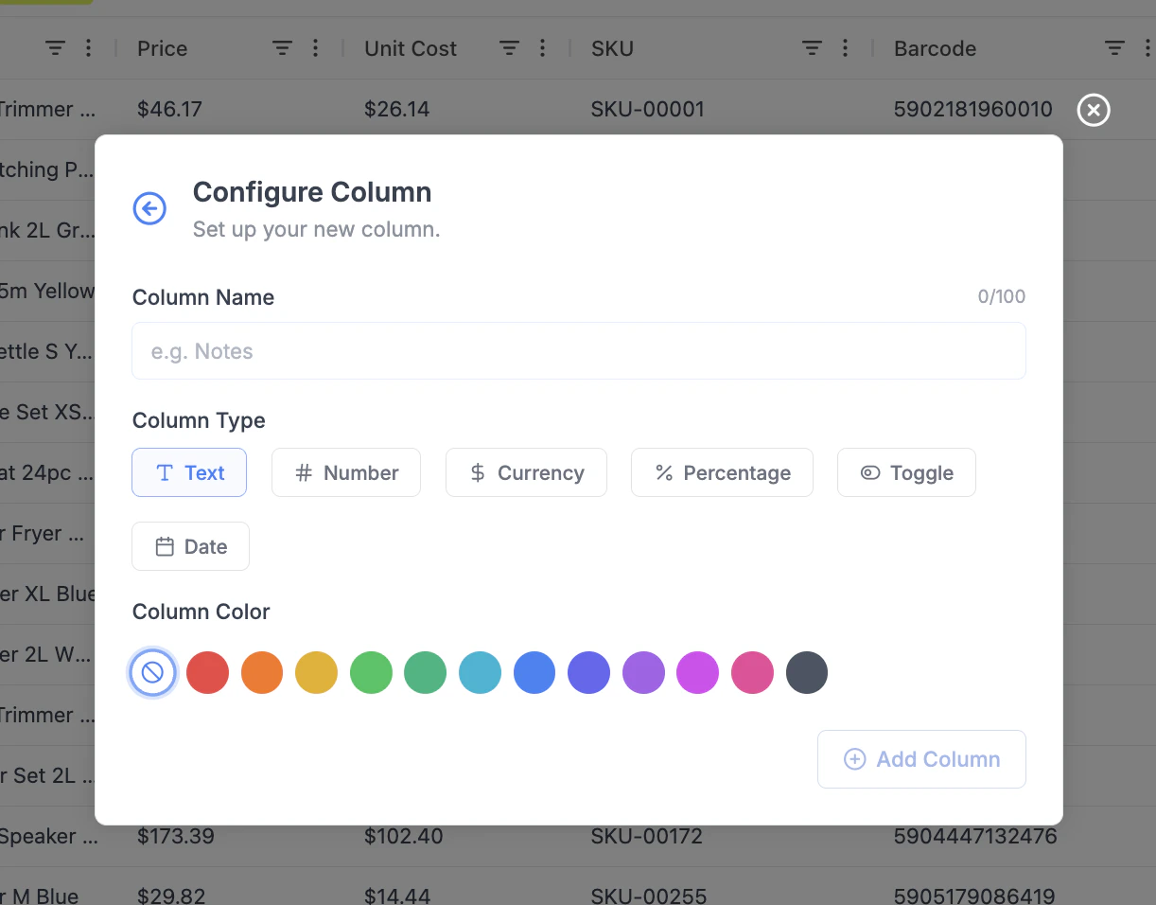The width and height of the screenshot is (1156, 905).
Task: Click cell SKU-00001
Action: 648,109
